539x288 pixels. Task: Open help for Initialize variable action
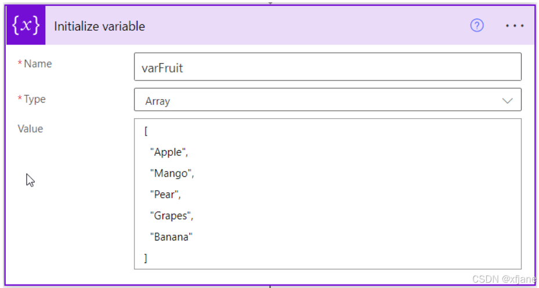(477, 25)
